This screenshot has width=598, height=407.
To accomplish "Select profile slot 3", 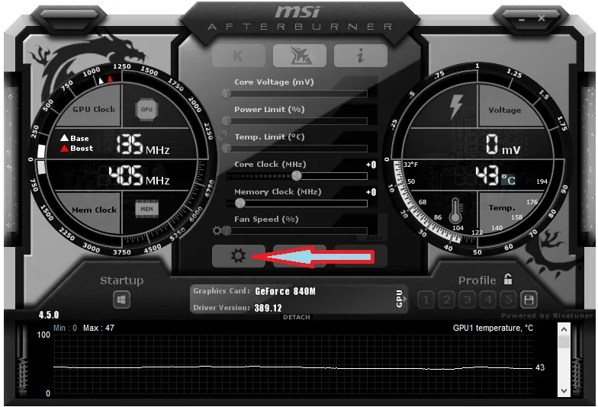I will pyautogui.click(x=467, y=300).
